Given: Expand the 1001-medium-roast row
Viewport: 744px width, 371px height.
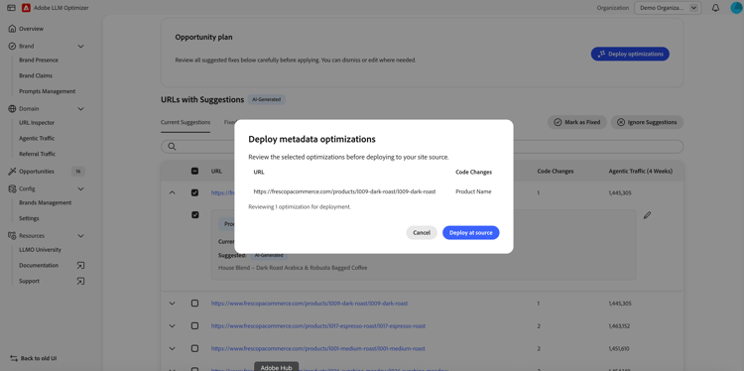Looking at the screenshot, I should click(173, 349).
